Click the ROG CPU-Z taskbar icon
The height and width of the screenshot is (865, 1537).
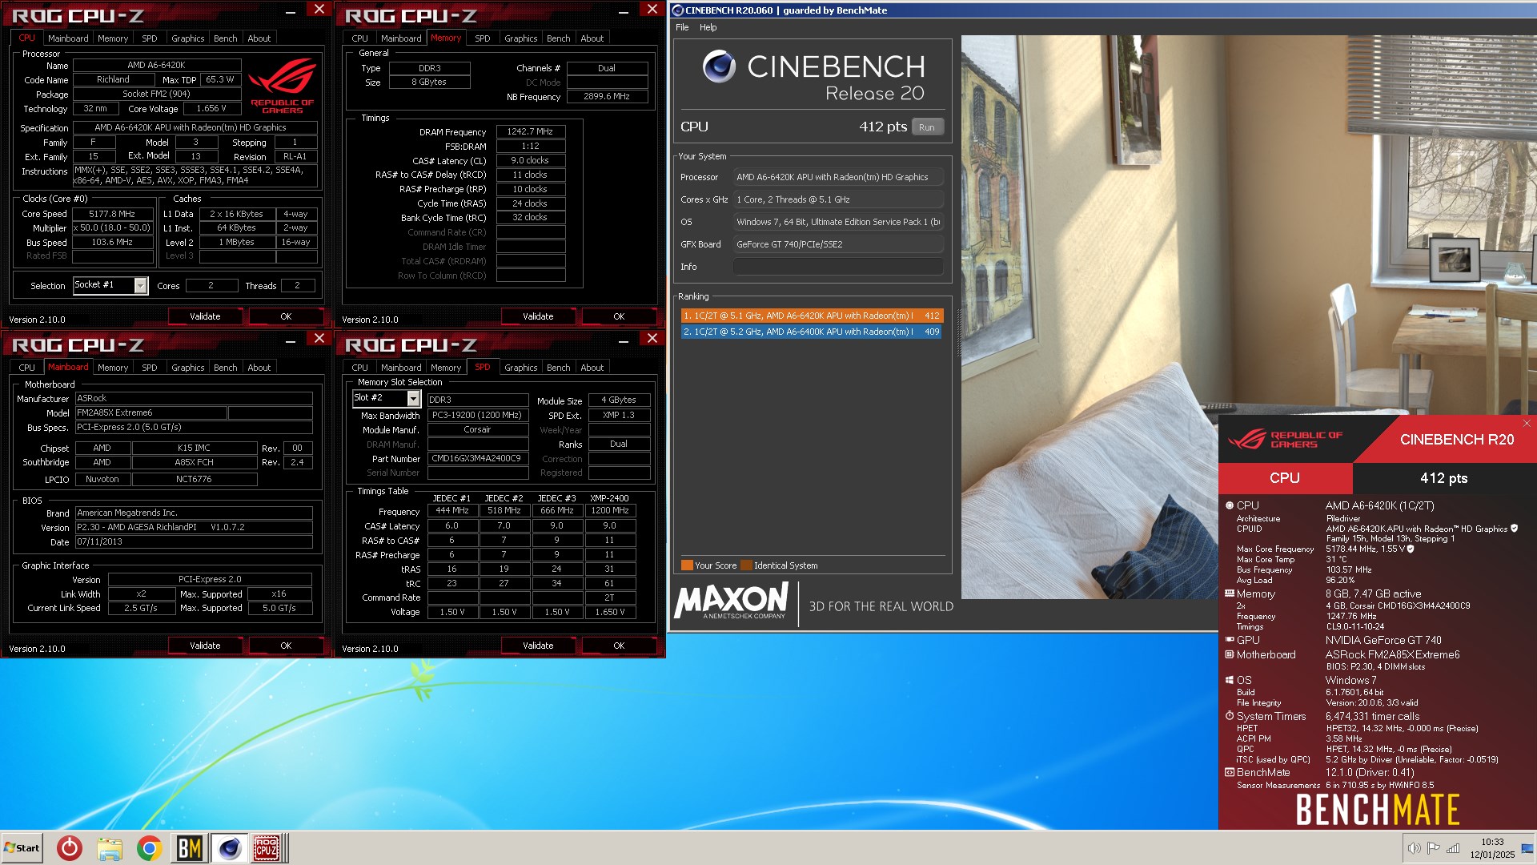tap(267, 847)
